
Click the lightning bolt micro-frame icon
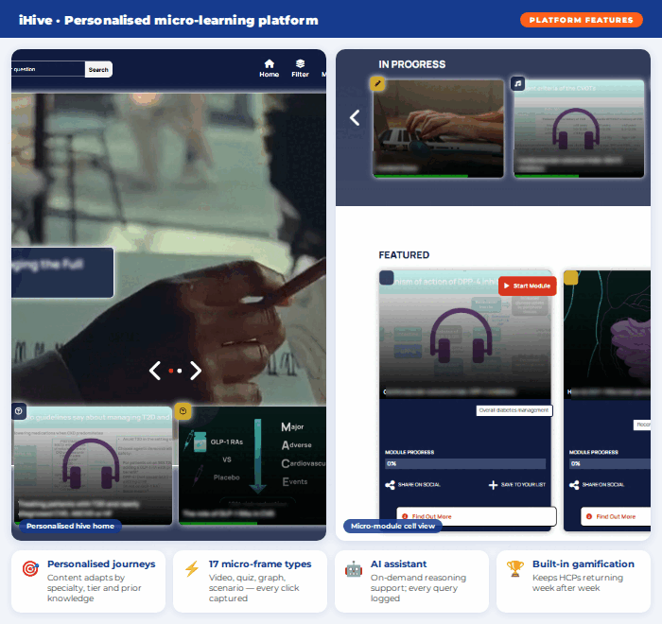point(192,569)
